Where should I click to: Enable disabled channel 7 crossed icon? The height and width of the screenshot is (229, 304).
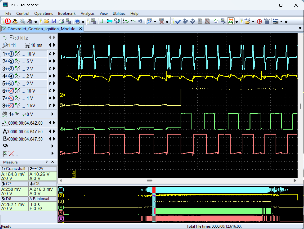11,98
